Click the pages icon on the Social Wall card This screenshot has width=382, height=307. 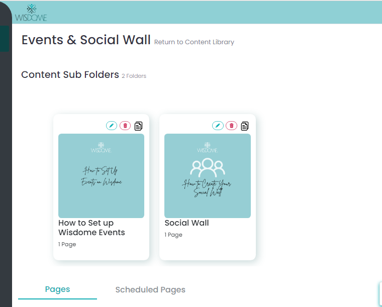[x=245, y=126]
